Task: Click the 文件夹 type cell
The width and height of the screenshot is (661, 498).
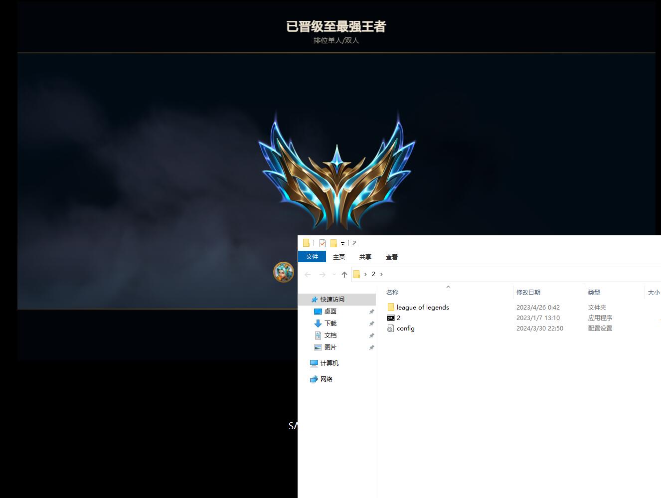Action: click(x=597, y=308)
